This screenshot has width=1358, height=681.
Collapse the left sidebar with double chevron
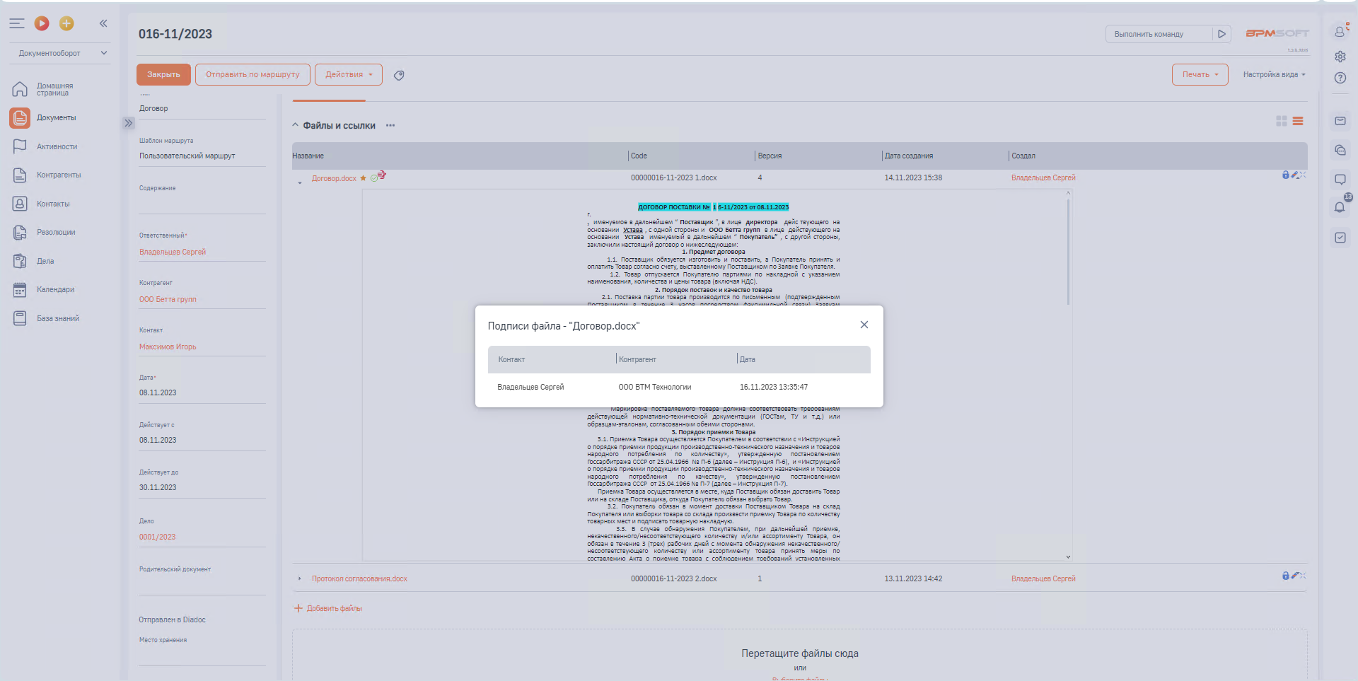tap(103, 23)
